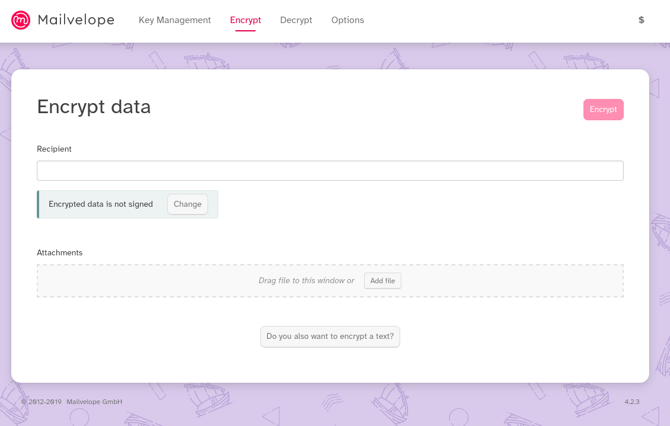Select the Encrypt navigation tab

coord(245,20)
